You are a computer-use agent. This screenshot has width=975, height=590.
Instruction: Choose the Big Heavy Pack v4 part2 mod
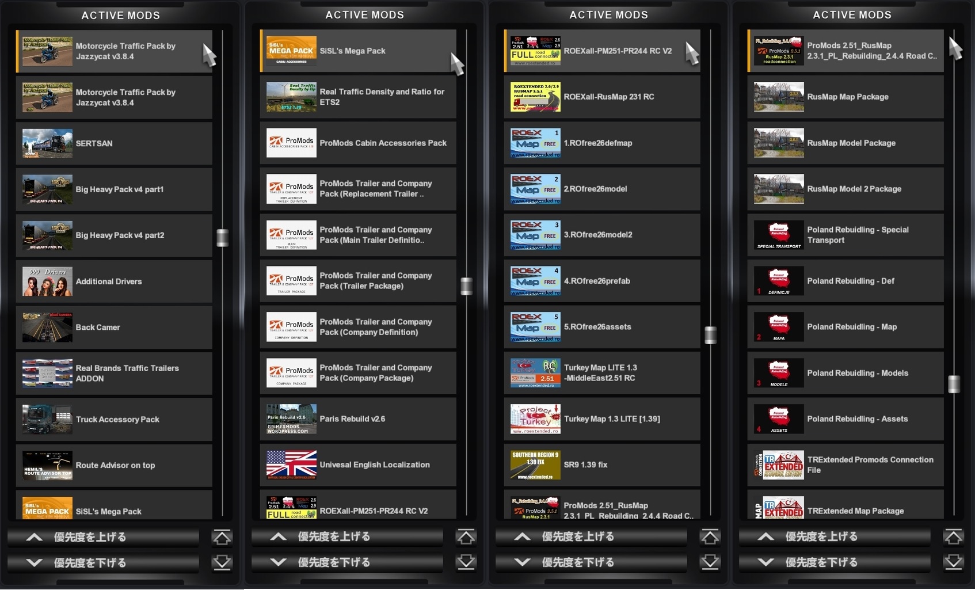coord(114,235)
